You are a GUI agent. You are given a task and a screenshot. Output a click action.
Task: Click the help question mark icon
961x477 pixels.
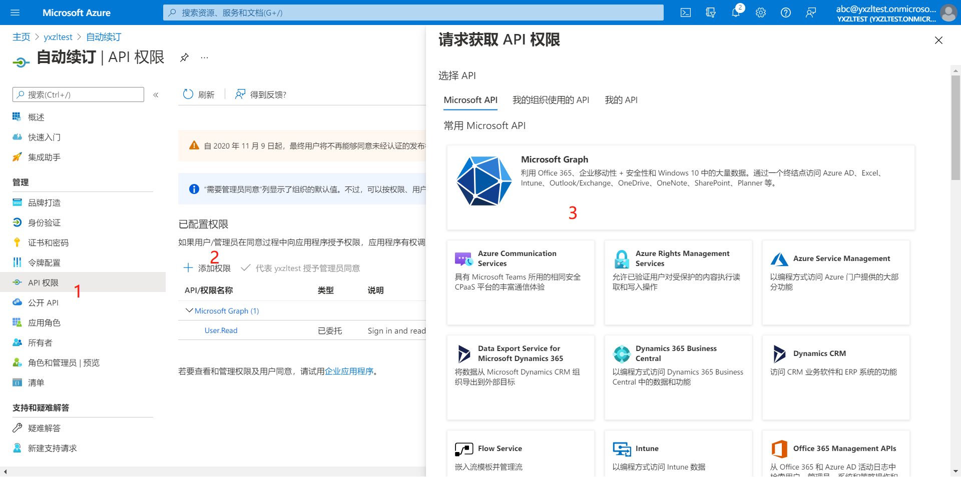point(785,12)
